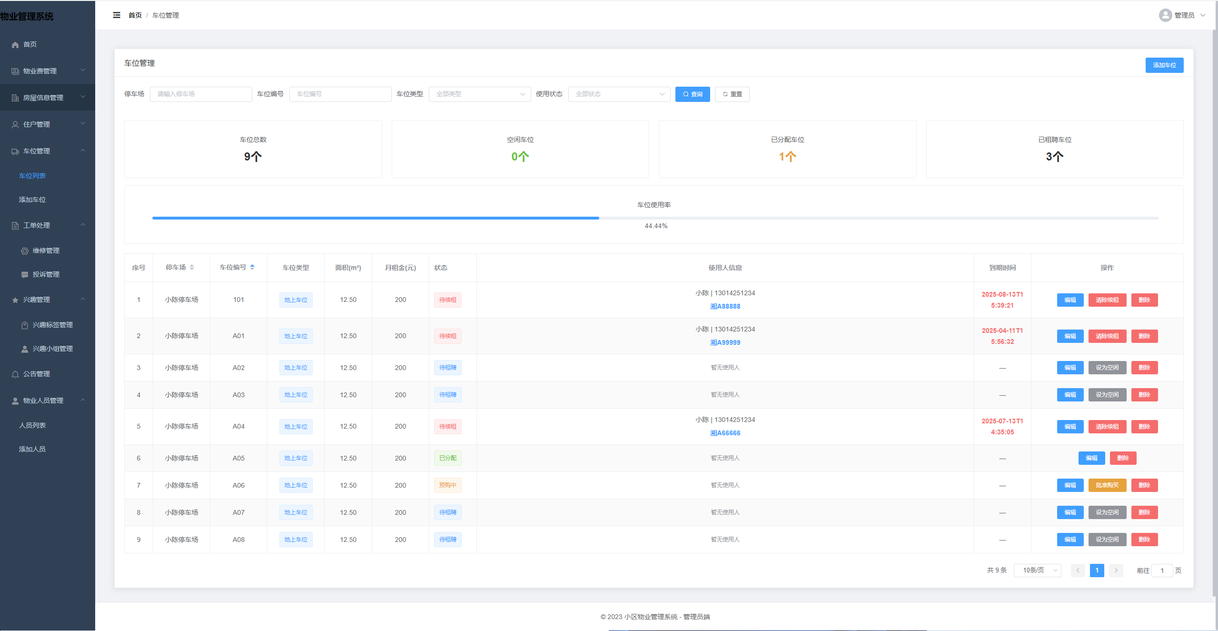The height and width of the screenshot is (631, 1218).
Task: Sort by 车位编号 column arrows
Action: 252,268
